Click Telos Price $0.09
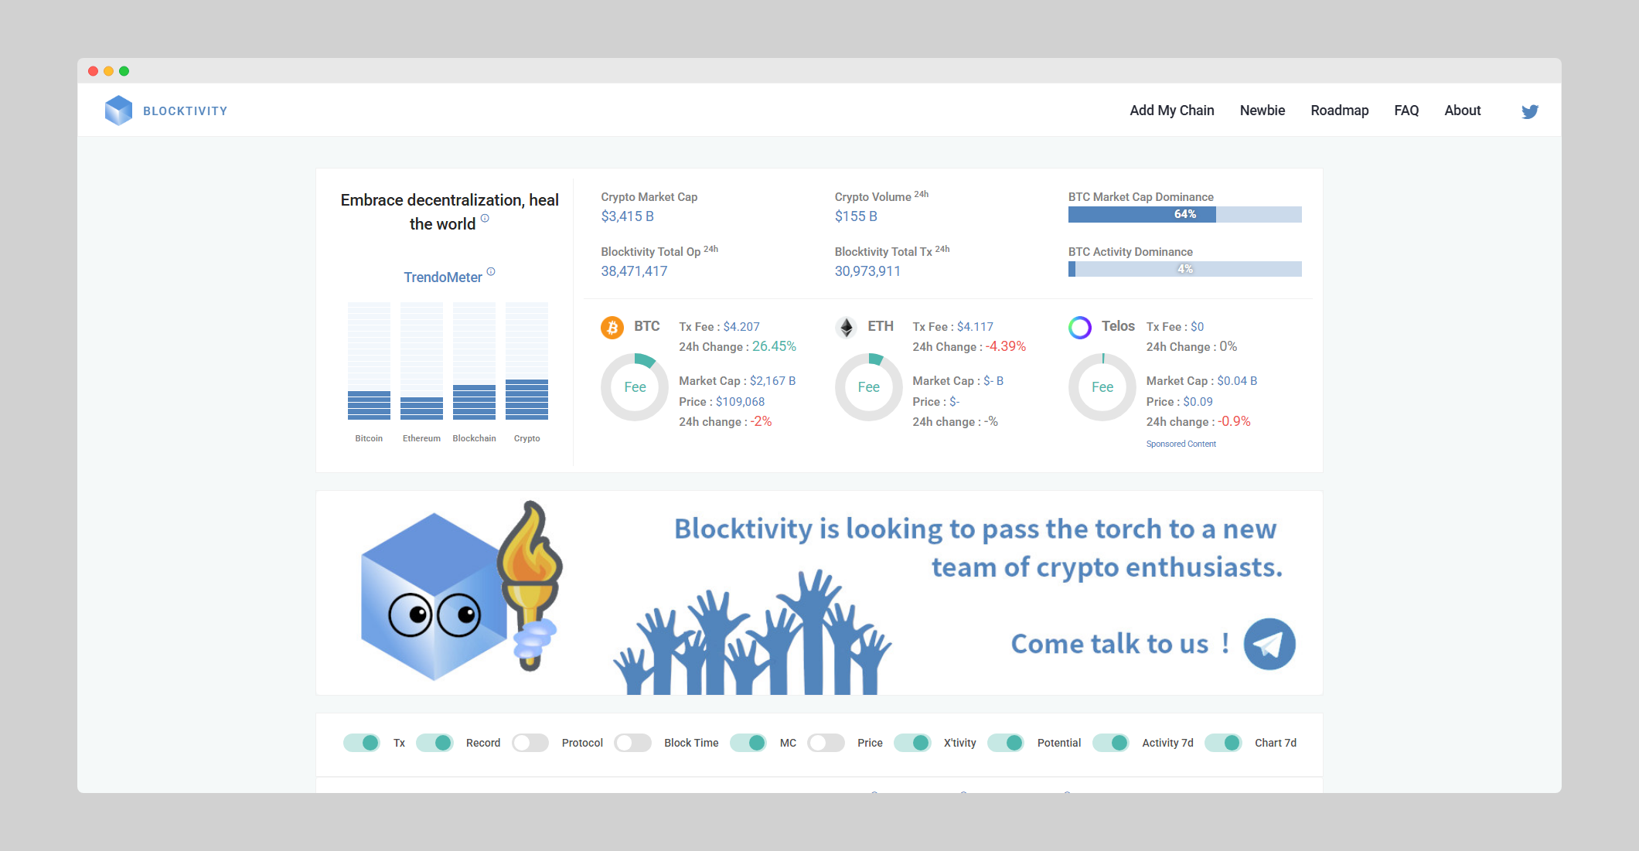This screenshot has height=851, width=1639. 1198,402
